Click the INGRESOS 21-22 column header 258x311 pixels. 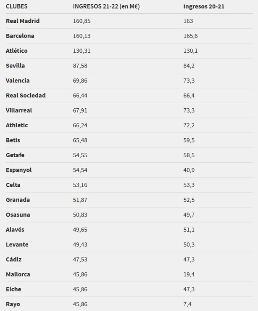coord(106,6)
